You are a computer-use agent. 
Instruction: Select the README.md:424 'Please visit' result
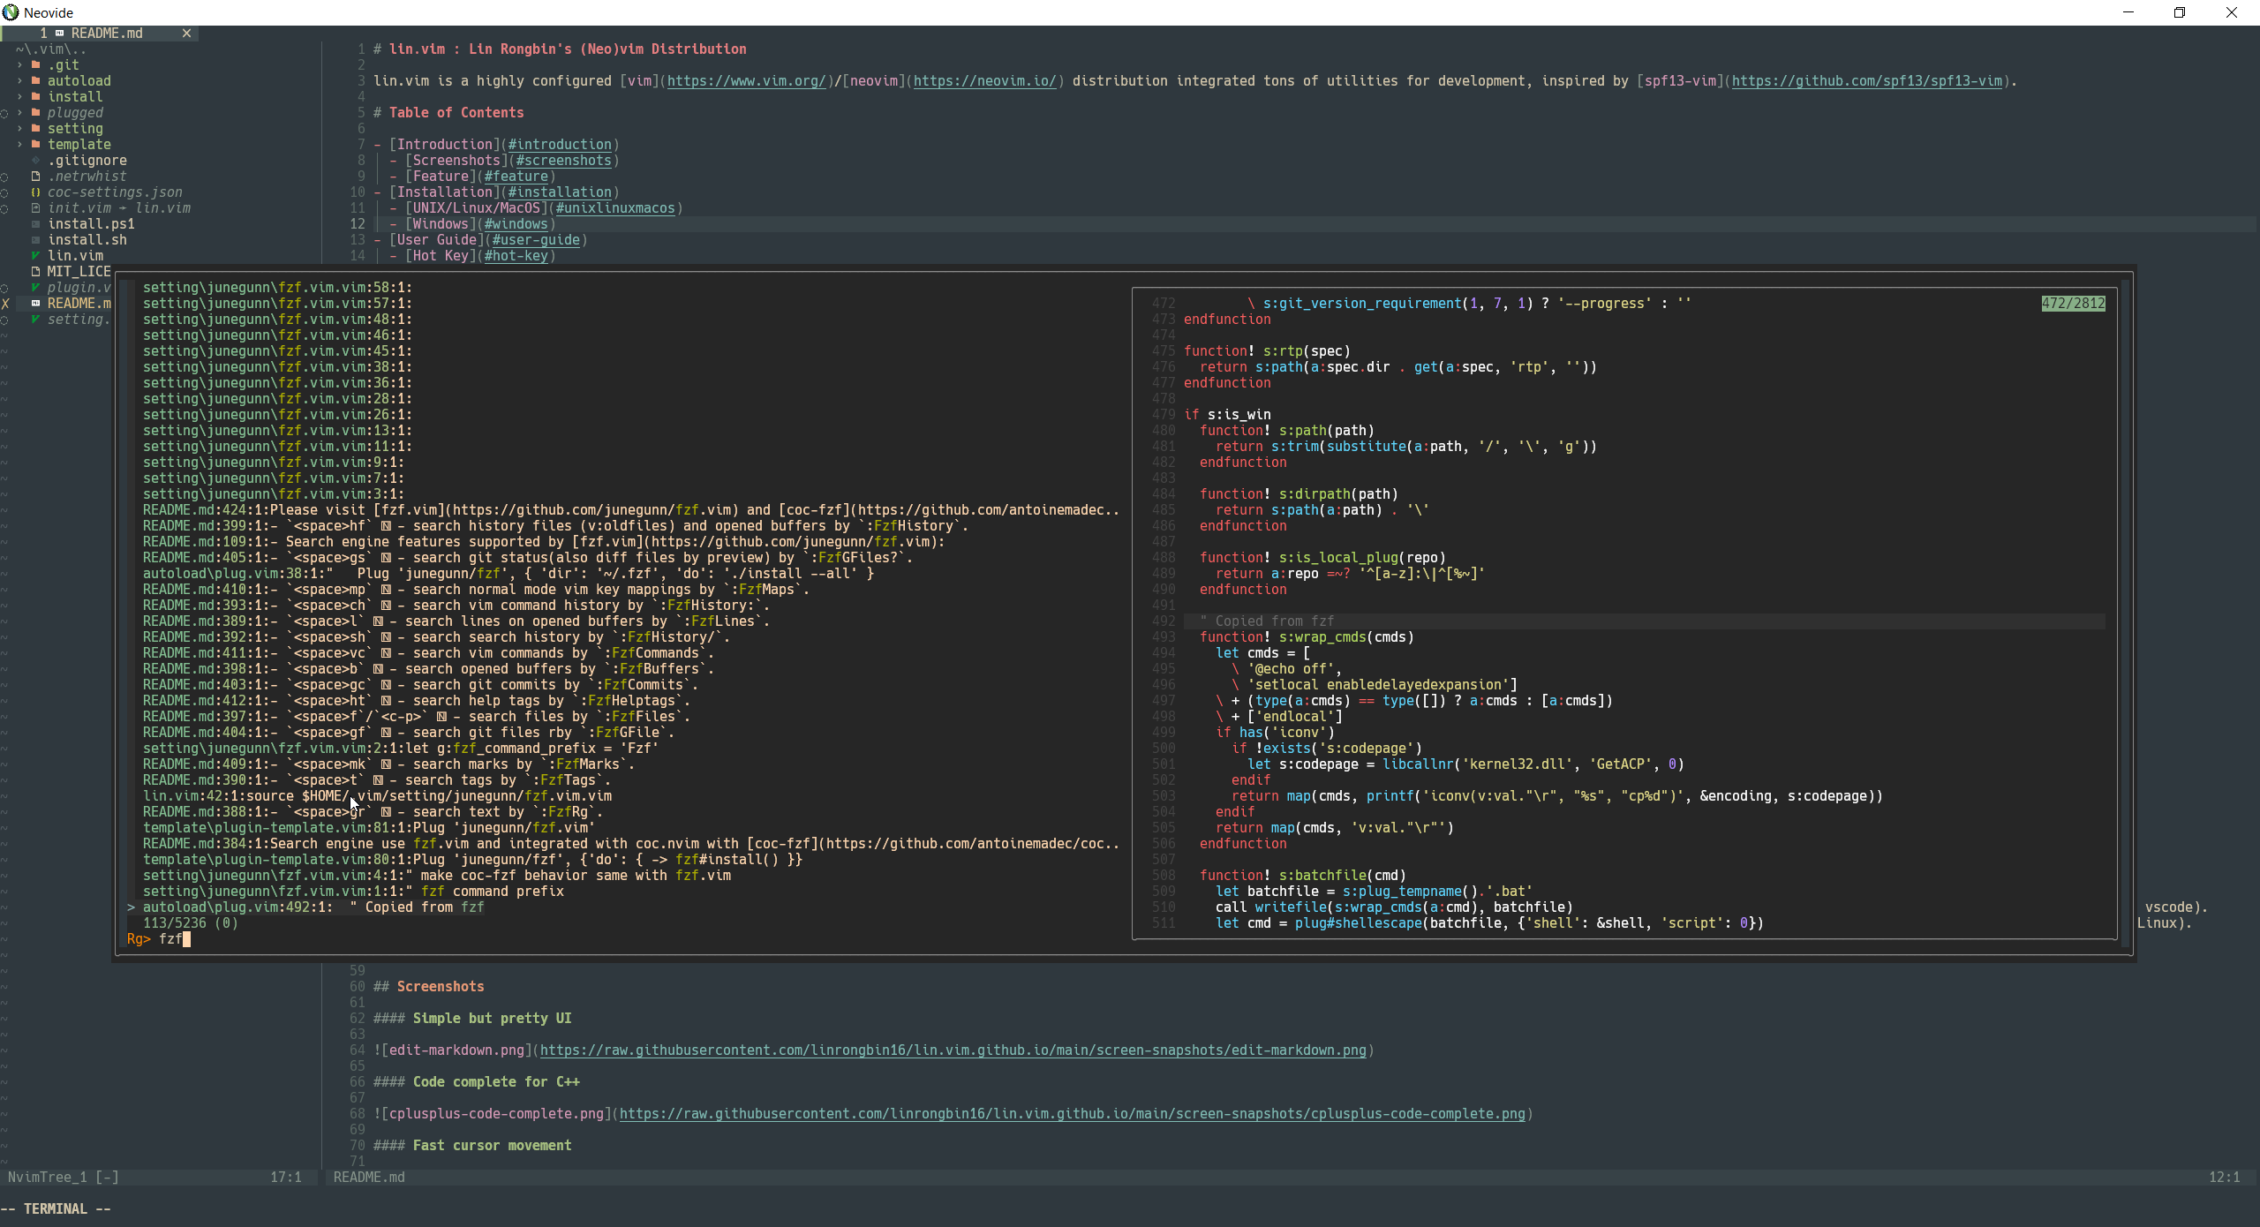(x=631, y=510)
